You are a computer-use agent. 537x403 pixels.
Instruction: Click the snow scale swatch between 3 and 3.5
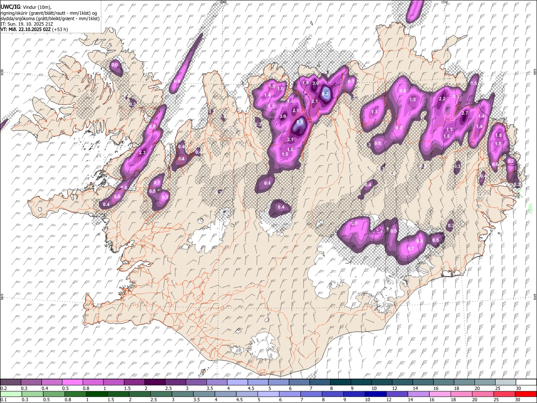tap(196, 382)
